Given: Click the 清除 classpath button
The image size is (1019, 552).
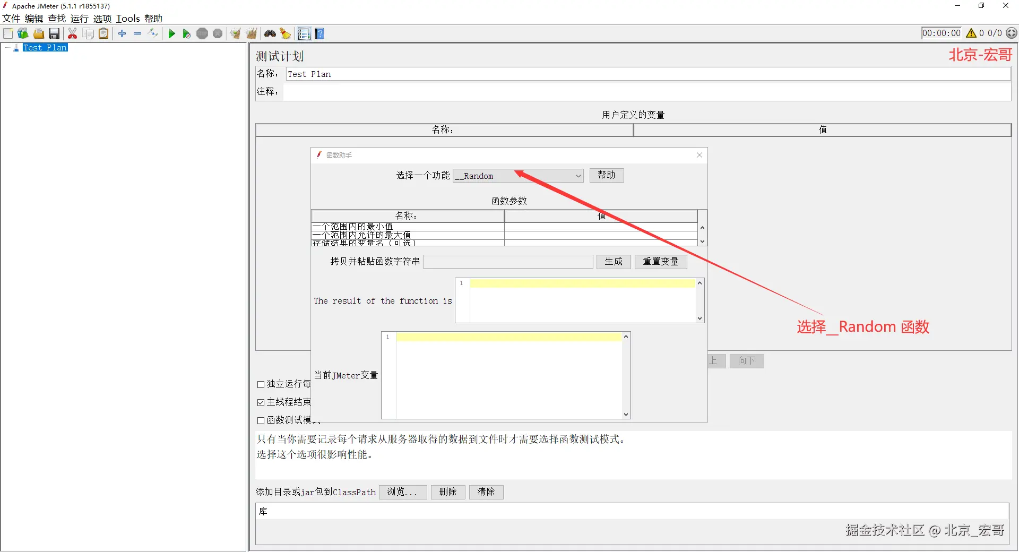Looking at the screenshot, I should point(486,492).
